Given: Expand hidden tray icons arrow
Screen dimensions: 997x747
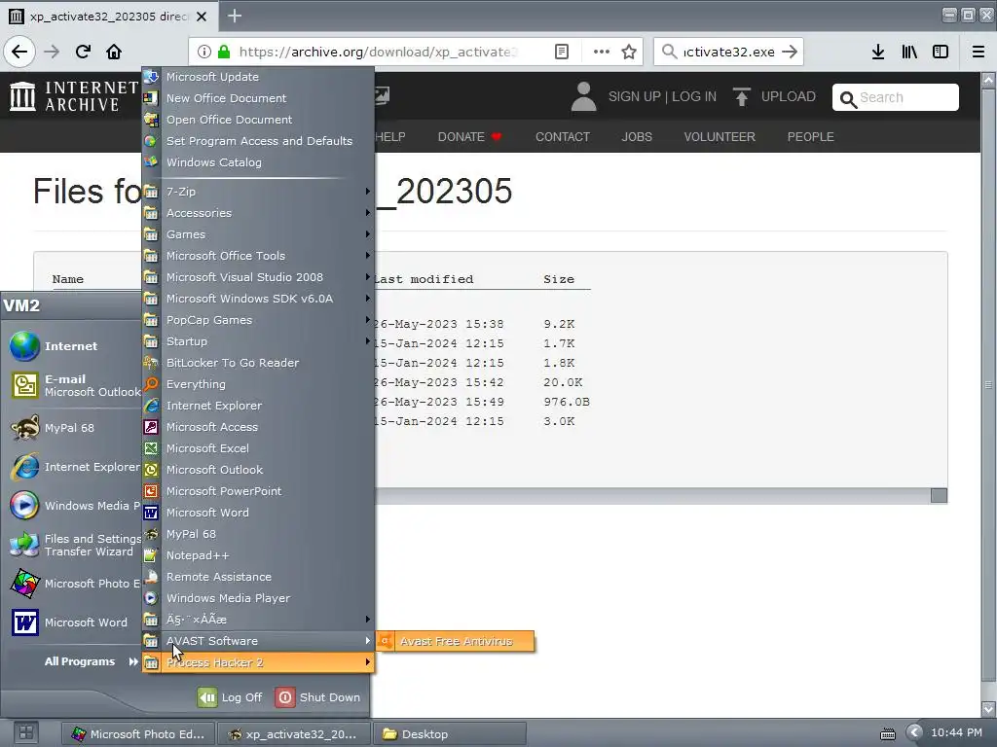Looking at the screenshot, I should click(914, 732).
